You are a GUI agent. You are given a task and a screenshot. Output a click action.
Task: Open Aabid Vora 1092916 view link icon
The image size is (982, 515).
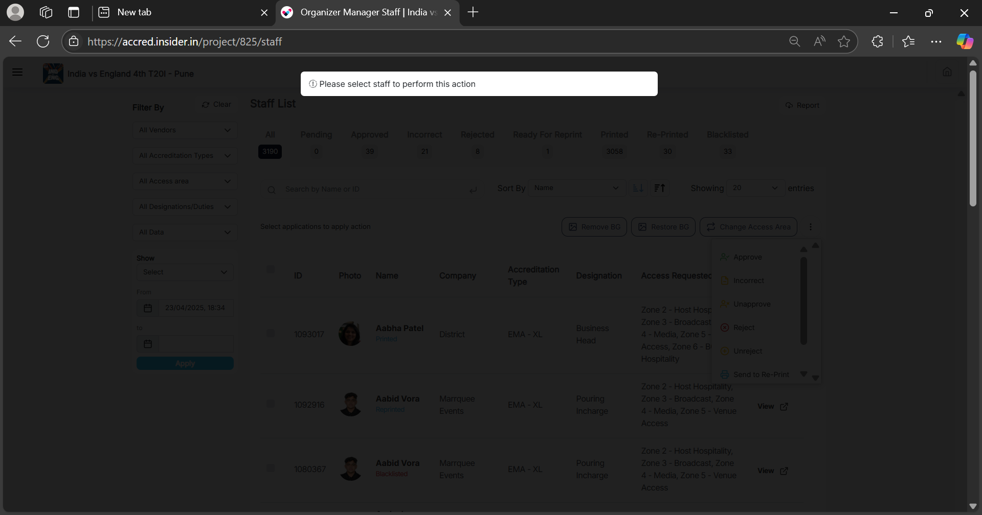[x=784, y=407]
